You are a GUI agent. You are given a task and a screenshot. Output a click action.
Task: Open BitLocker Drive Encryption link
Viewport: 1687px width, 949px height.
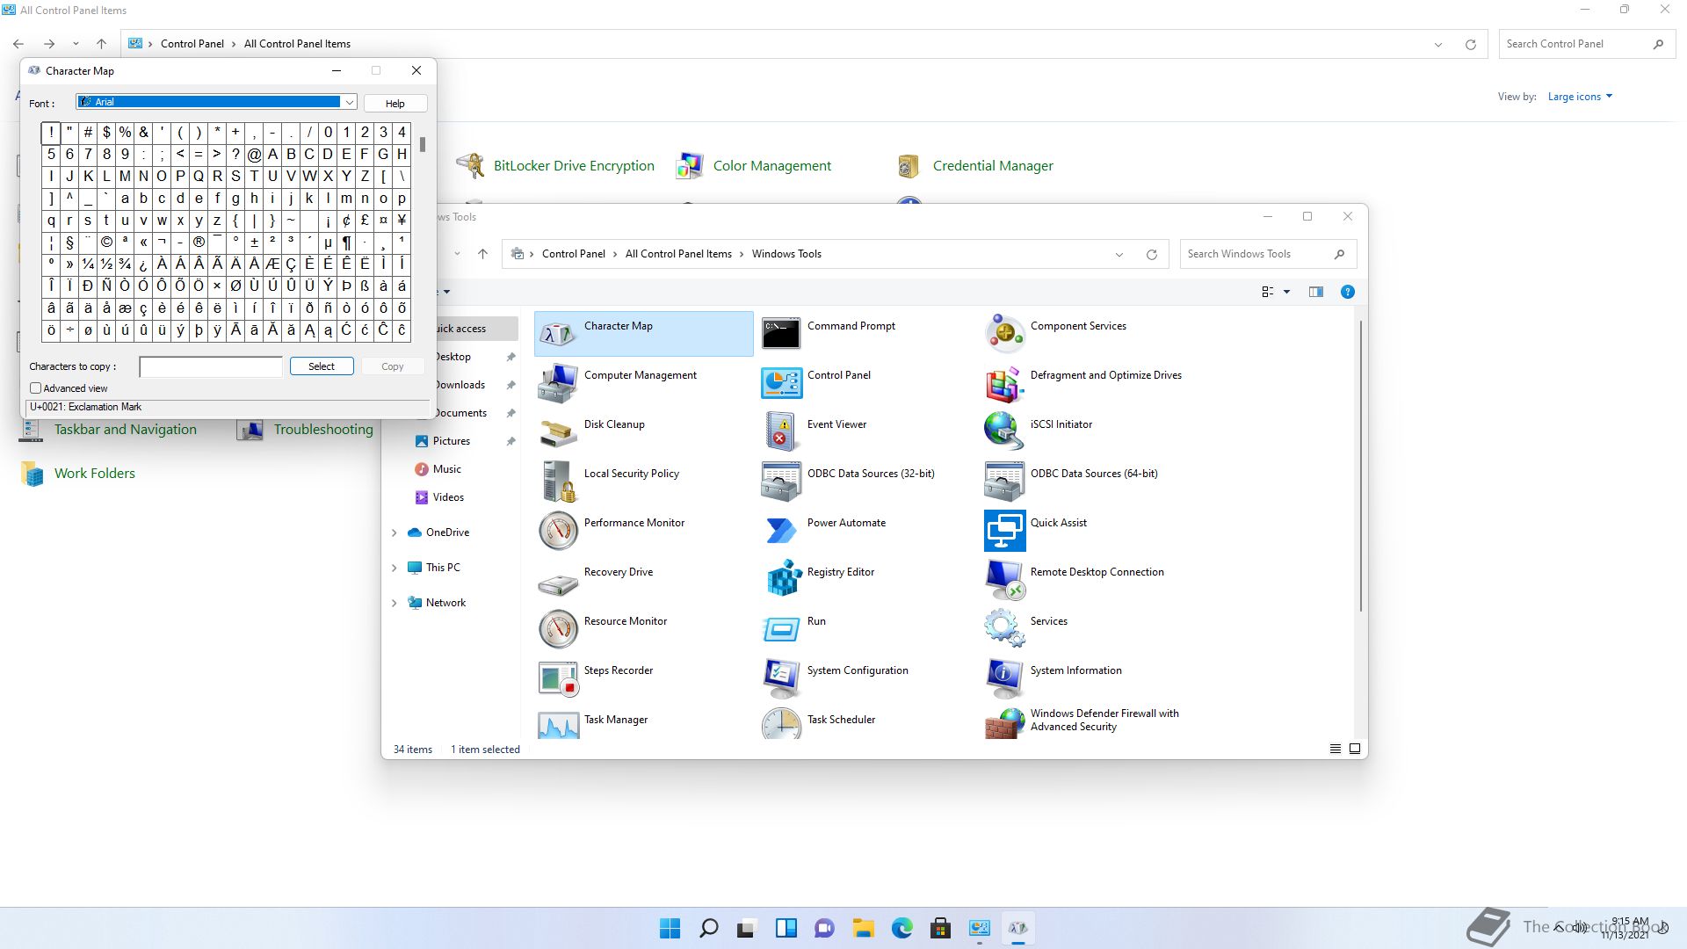[574, 166]
